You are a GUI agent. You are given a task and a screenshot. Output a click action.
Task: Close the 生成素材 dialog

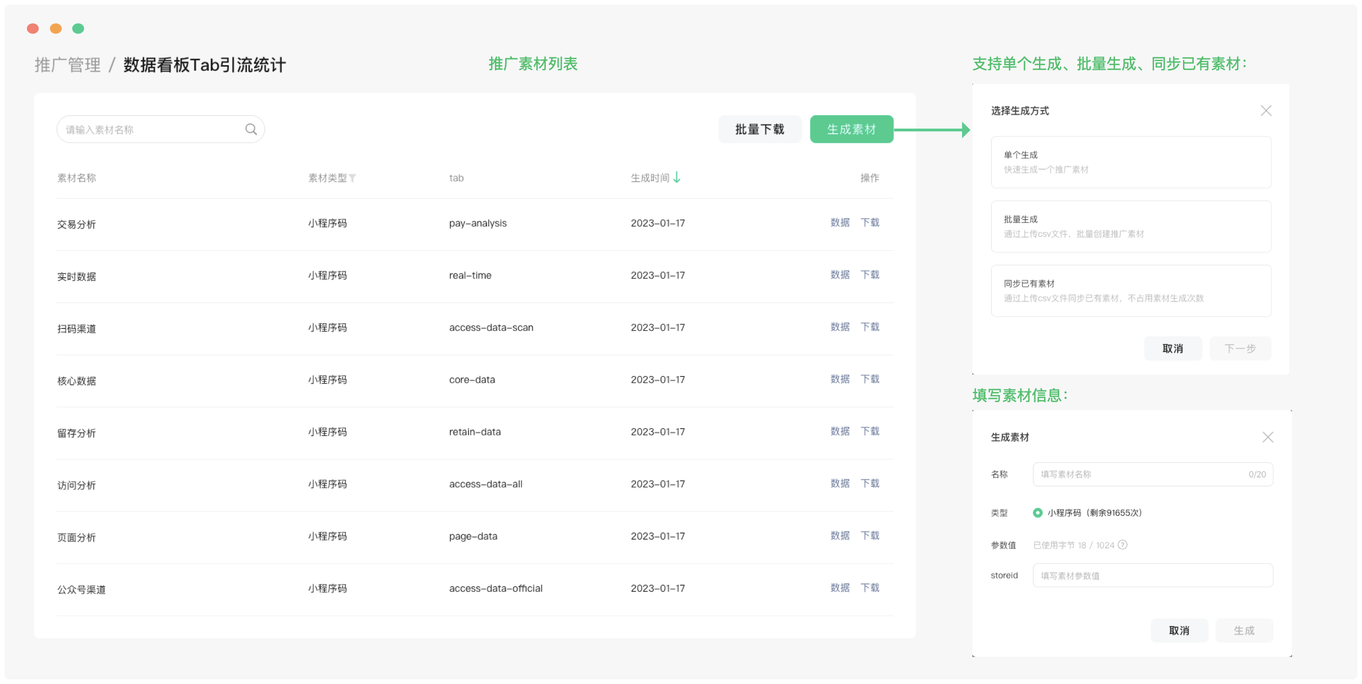click(x=1267, y=437)
